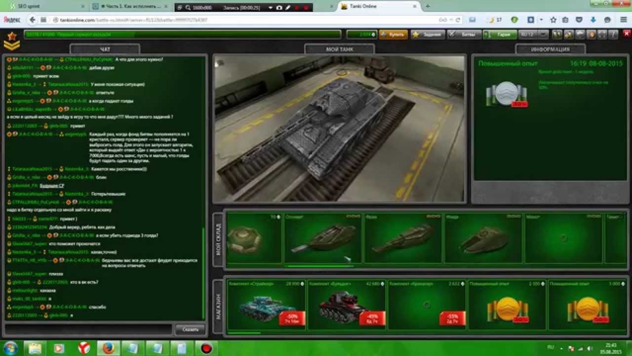Select the Фриз turret in warehouse
This screenshot has height=356, width=632.
(x=403, y=238)
